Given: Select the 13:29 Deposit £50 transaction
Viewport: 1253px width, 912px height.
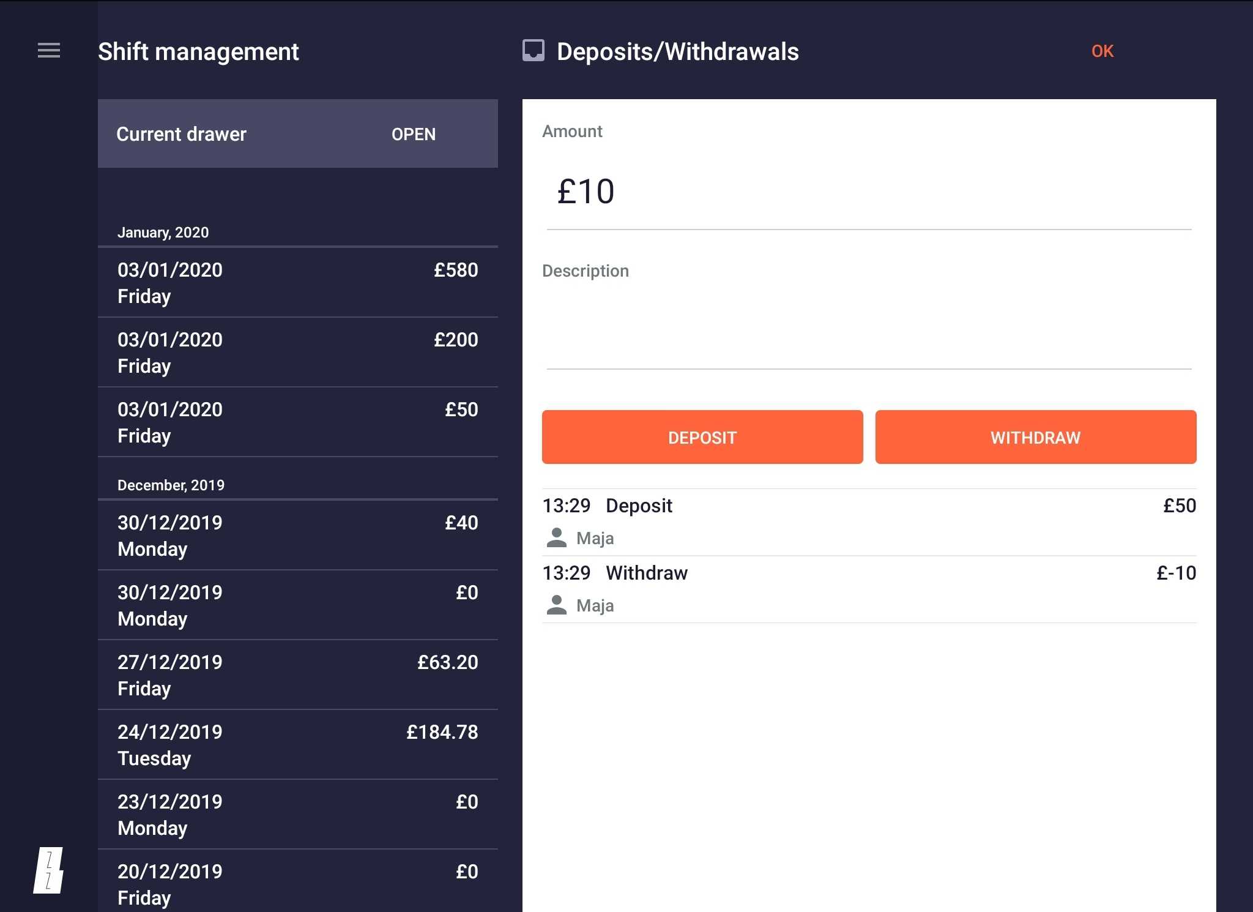Looking at the screenshot, I should pos(869,522).
